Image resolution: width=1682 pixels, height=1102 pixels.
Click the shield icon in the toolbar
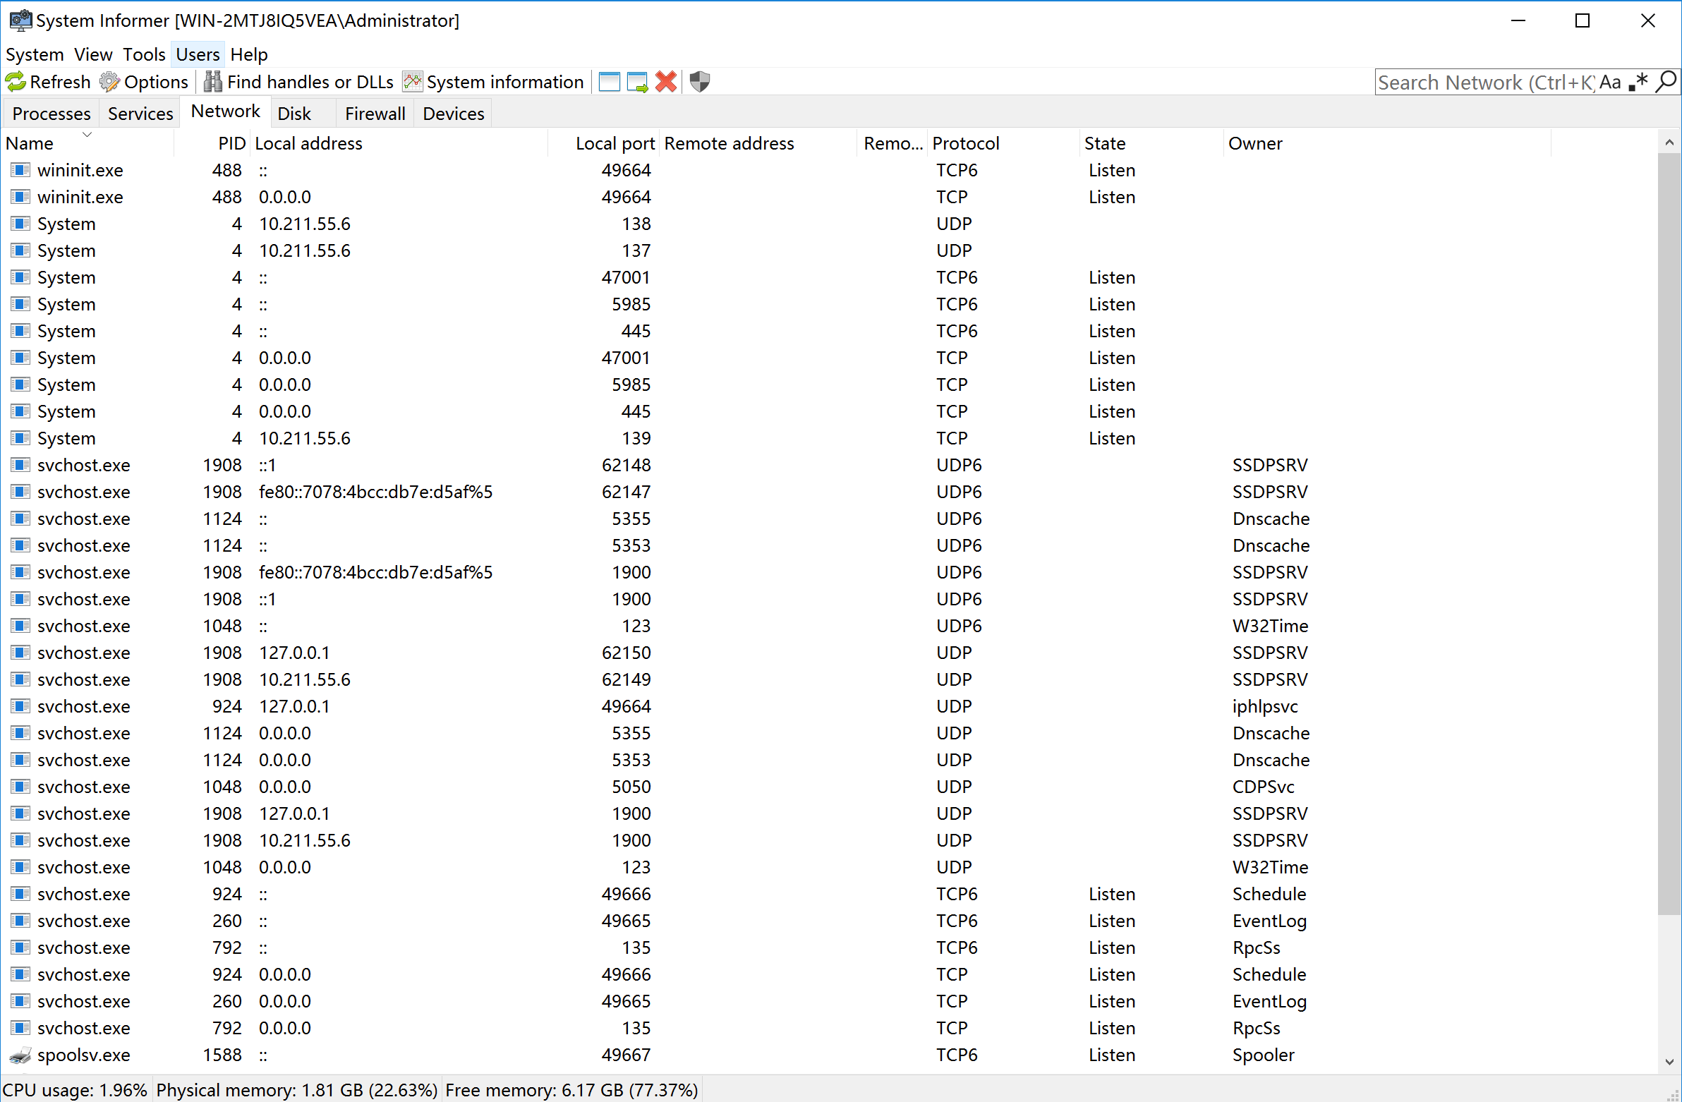(x=700, y=82)
